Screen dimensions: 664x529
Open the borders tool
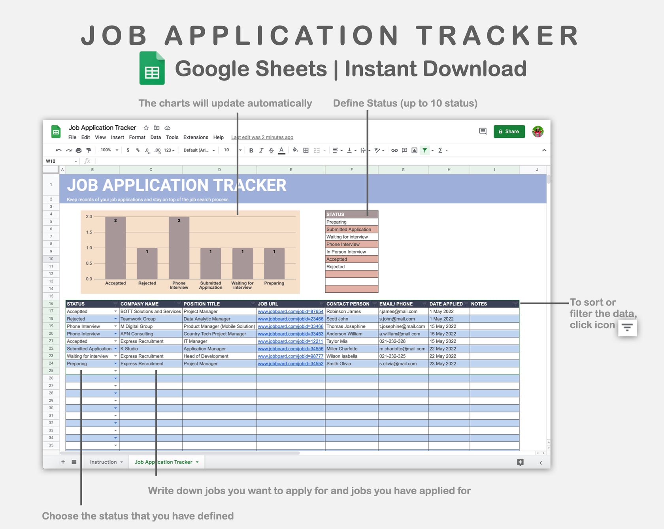click(306, 150)
